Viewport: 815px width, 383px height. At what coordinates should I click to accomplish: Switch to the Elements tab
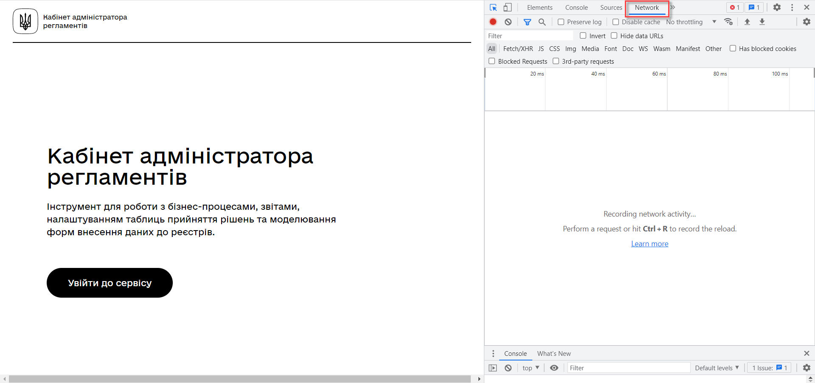[540, 8]
